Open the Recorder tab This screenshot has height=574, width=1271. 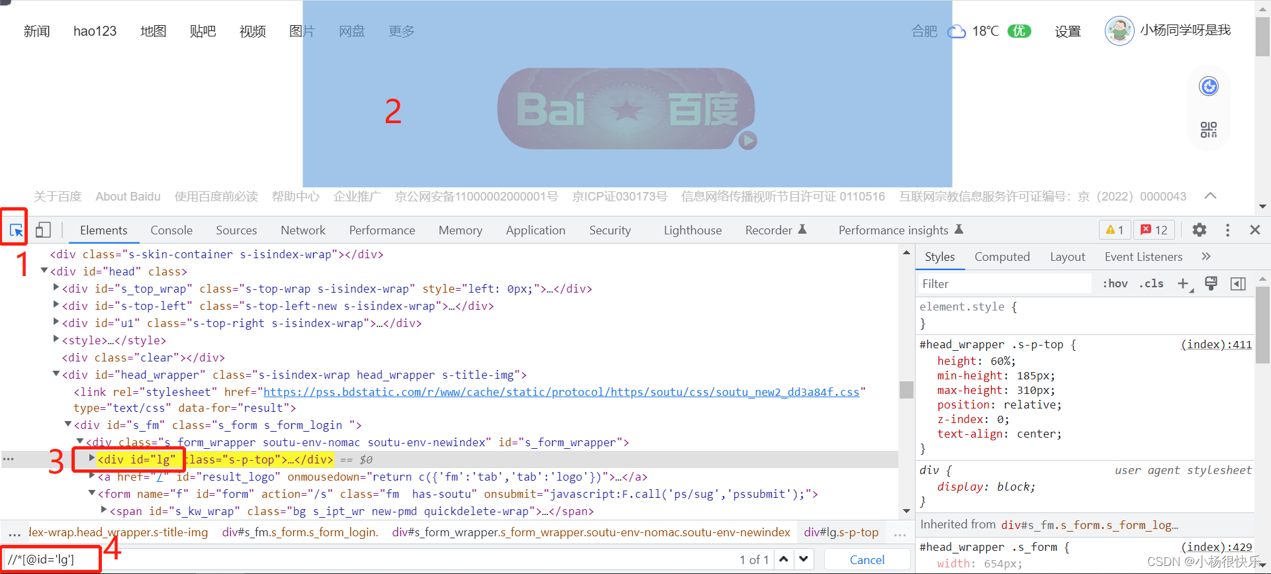click(x=775, y=230)
